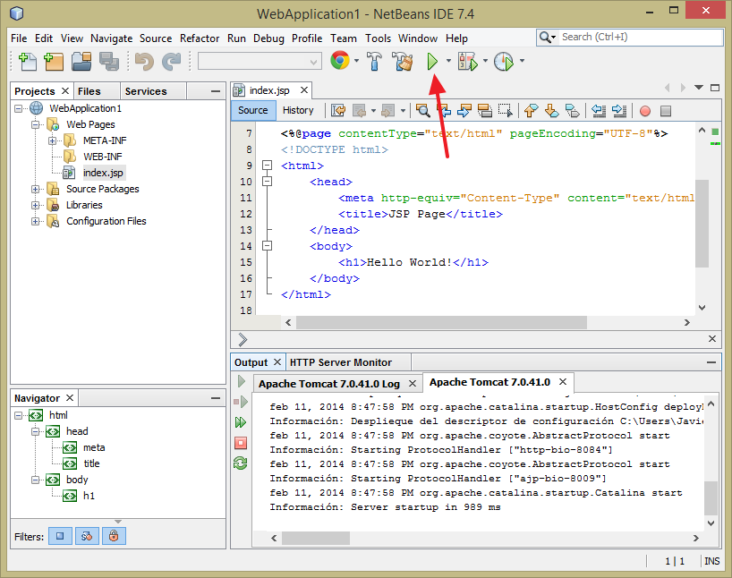
Task: Clean and Build project using the broom icon
Action: [402, 61]
